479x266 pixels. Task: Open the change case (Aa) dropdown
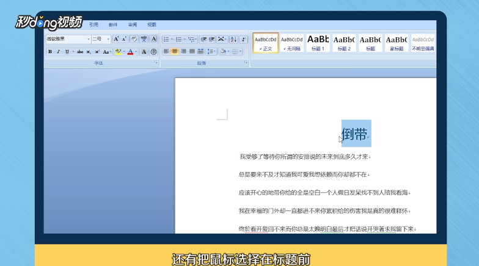pos(106,52)
